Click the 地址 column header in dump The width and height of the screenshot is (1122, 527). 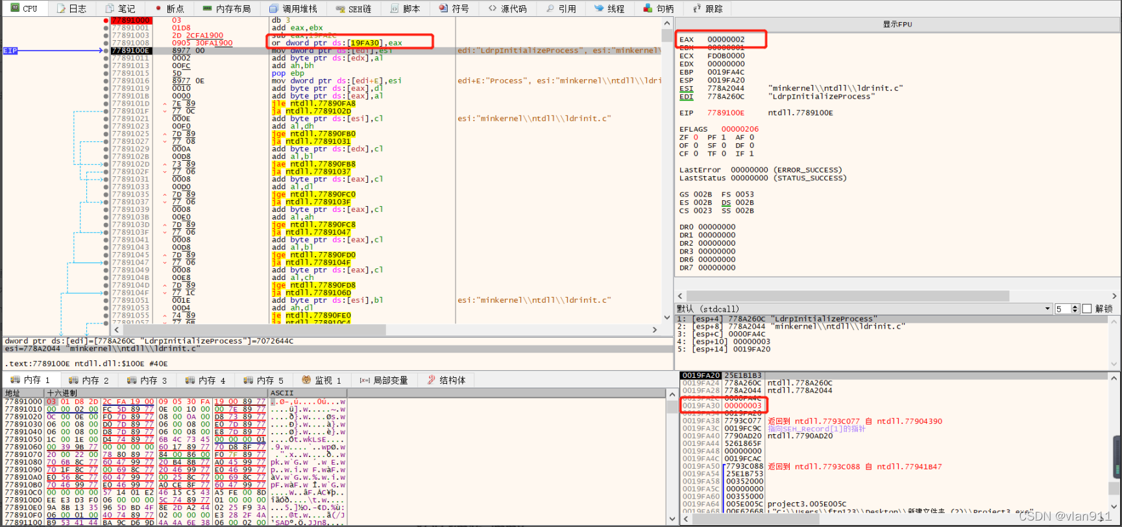(x=24, y=393)
